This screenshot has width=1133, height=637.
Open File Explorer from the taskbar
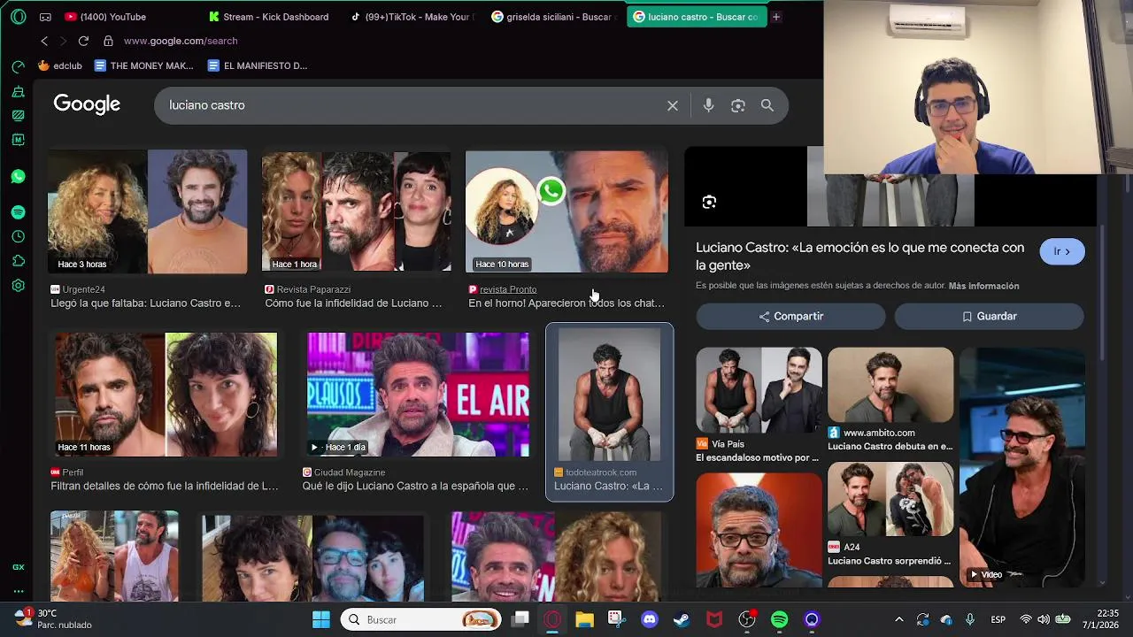(584, 619)
